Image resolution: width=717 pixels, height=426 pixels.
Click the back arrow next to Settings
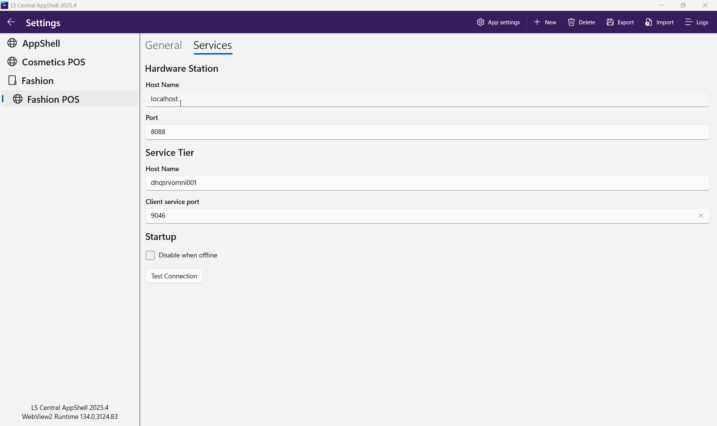tap(11, 22)
